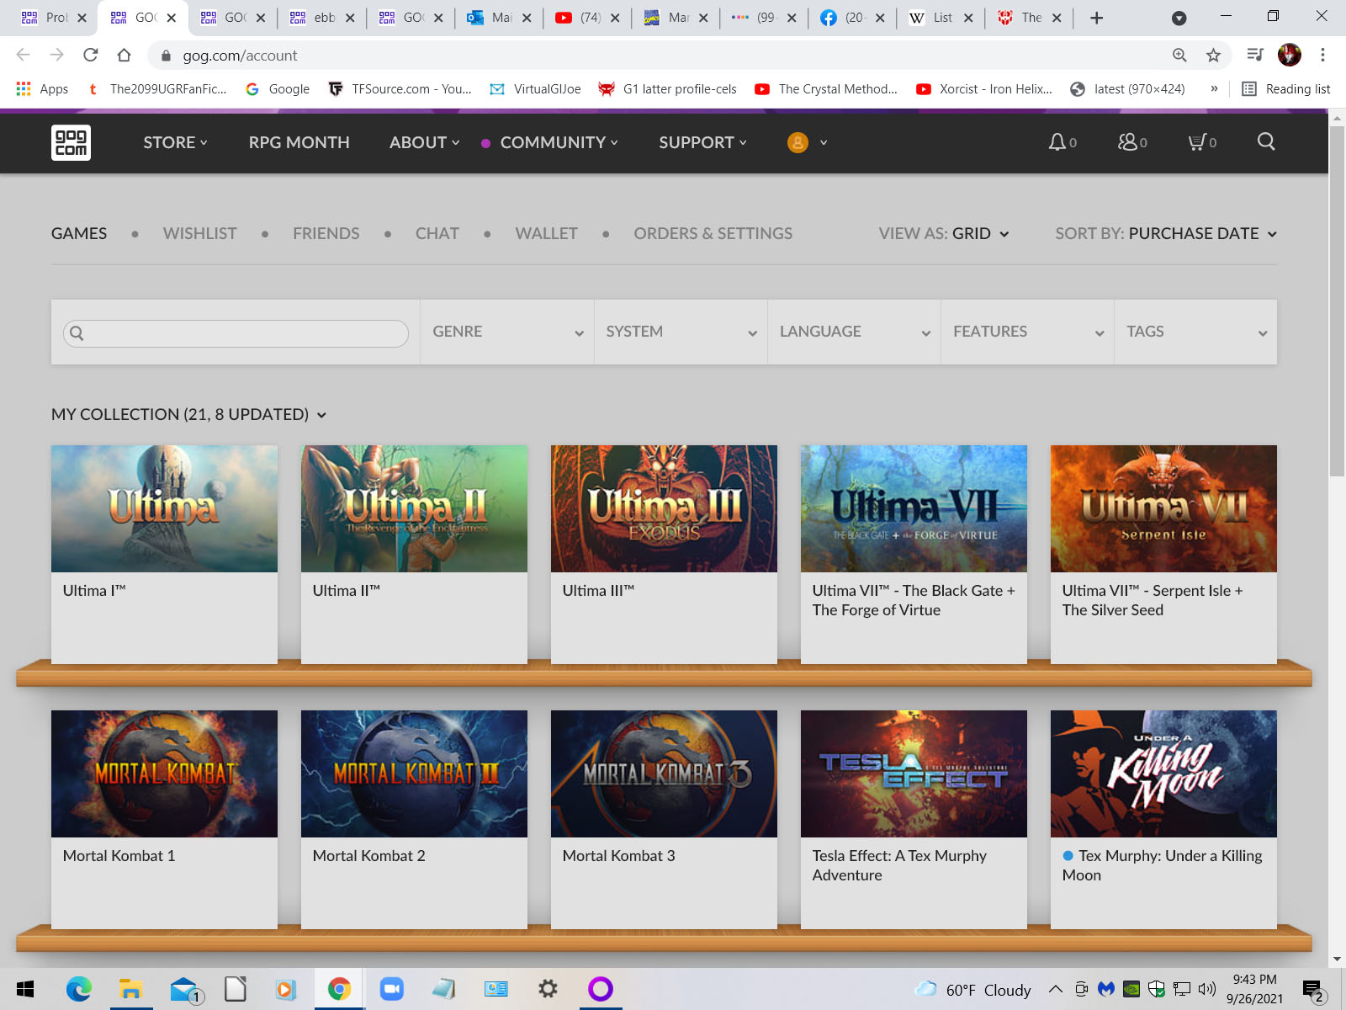
Task: Click the GOG.com logo
Action: pos(71,142)
